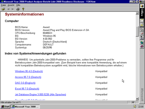Follow the Jet Database Engine 3.000.5226 link
Image resolution: width=145 pixels, height=109 pixels.
click(40, 95)
